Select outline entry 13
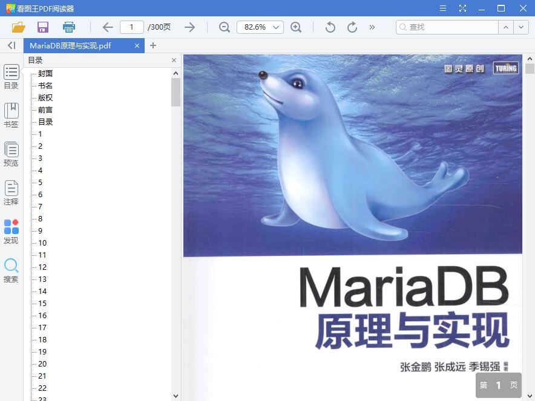 pos(42,279)
